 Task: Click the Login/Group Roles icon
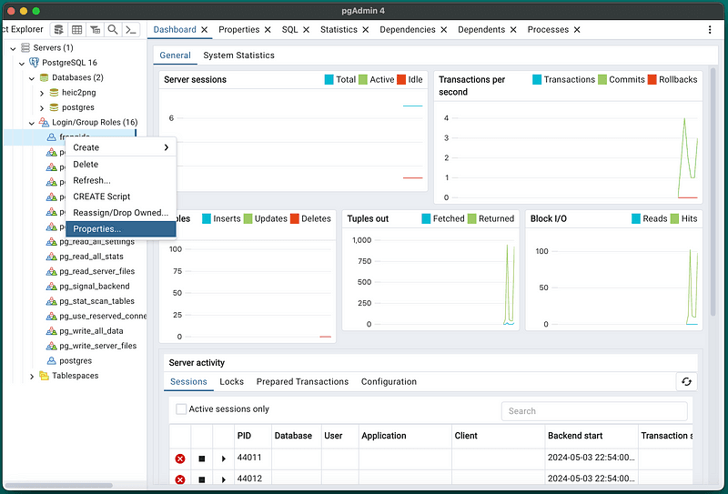click(44, 122)
